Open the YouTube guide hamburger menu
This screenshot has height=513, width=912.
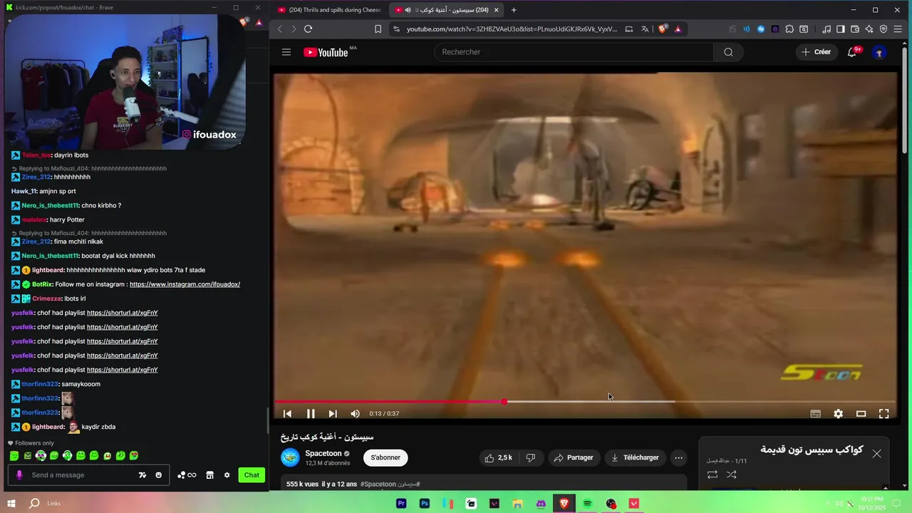point(286,52)
